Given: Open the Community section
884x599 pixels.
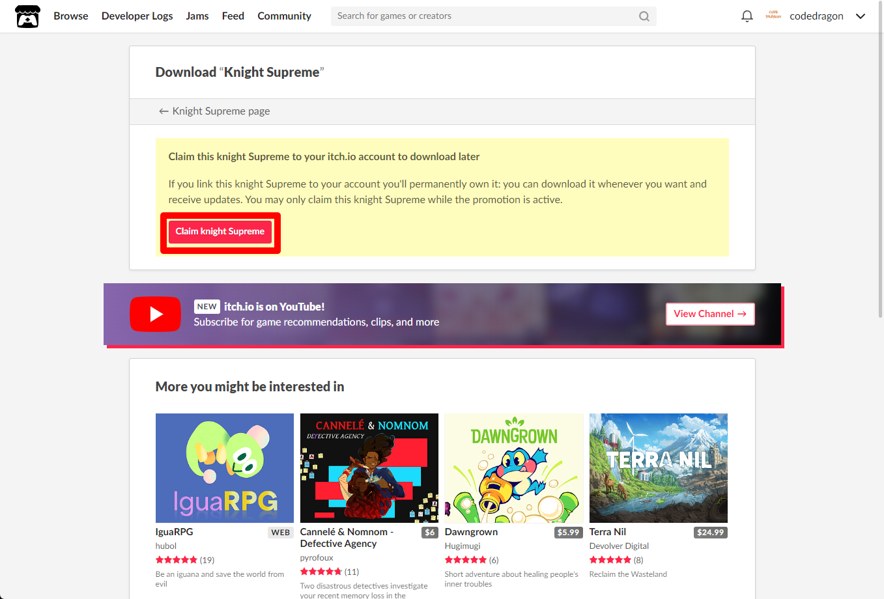Looking at the screenshot, I should coord(284,16).
